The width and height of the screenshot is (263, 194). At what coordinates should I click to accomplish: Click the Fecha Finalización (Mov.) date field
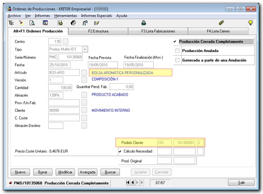coord(139,65)
